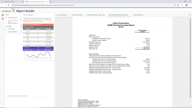Image resolution: width=192 pixels, height=108 pixels.
Task: Click the zoom magnifier icon in address bar
Action: click(x=175, y=5)
